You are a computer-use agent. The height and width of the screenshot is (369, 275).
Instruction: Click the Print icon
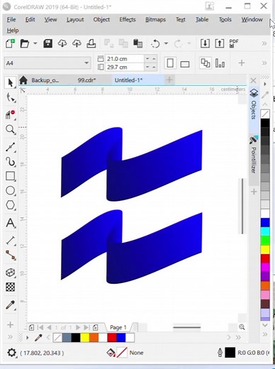91,43
